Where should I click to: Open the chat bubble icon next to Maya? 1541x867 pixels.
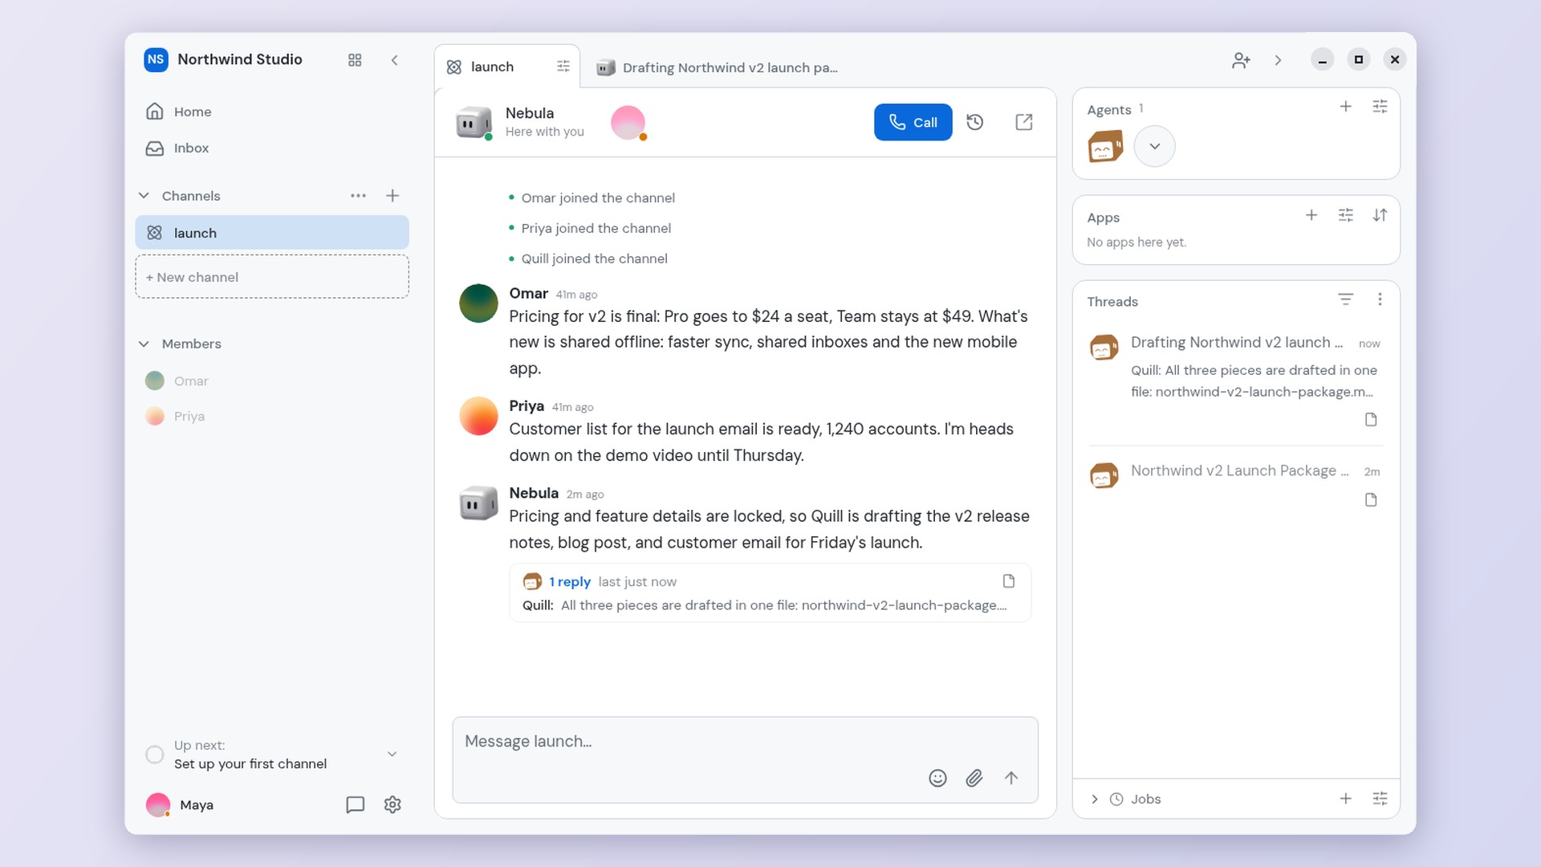point(355,804)
